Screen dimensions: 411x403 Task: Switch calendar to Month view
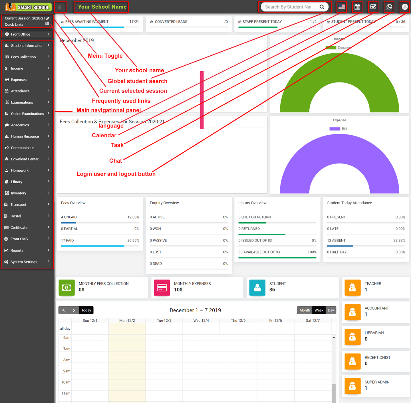pos(305,310)
